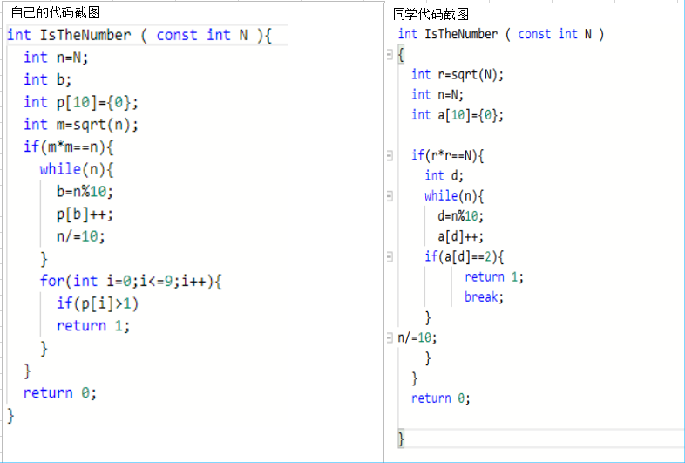This screenshot has height=463, width=685.
Task: Collapse fold marker beside while(n){ in 同学代码
Action: pyautogui.click(x=390, y=196)
